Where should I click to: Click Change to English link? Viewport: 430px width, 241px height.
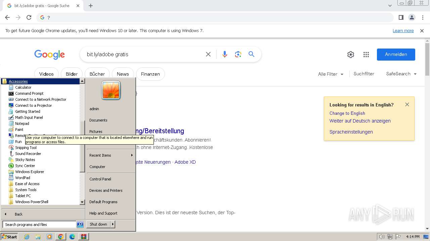pyautogui.click(x=347, y=113)
